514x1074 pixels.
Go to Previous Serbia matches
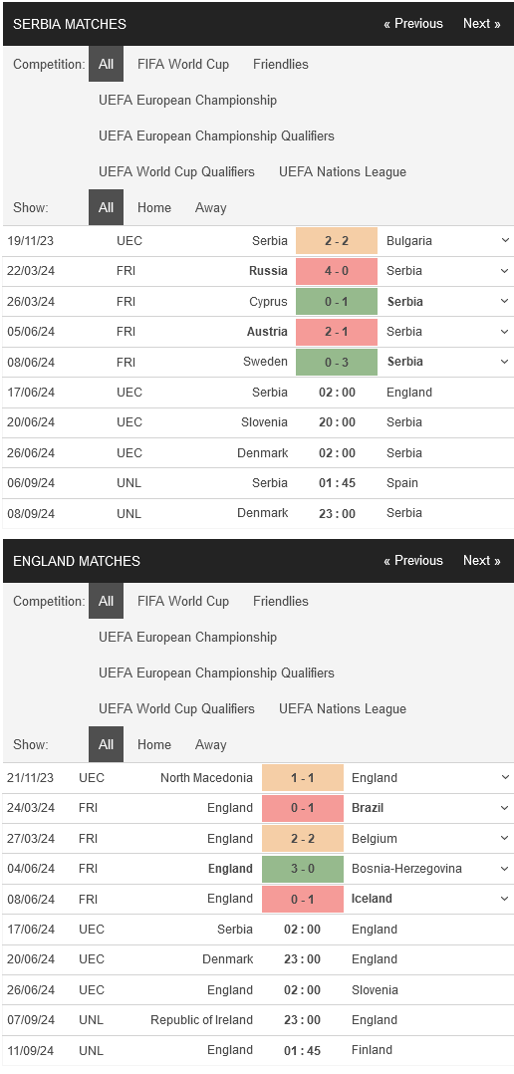(x=413, y=23)
